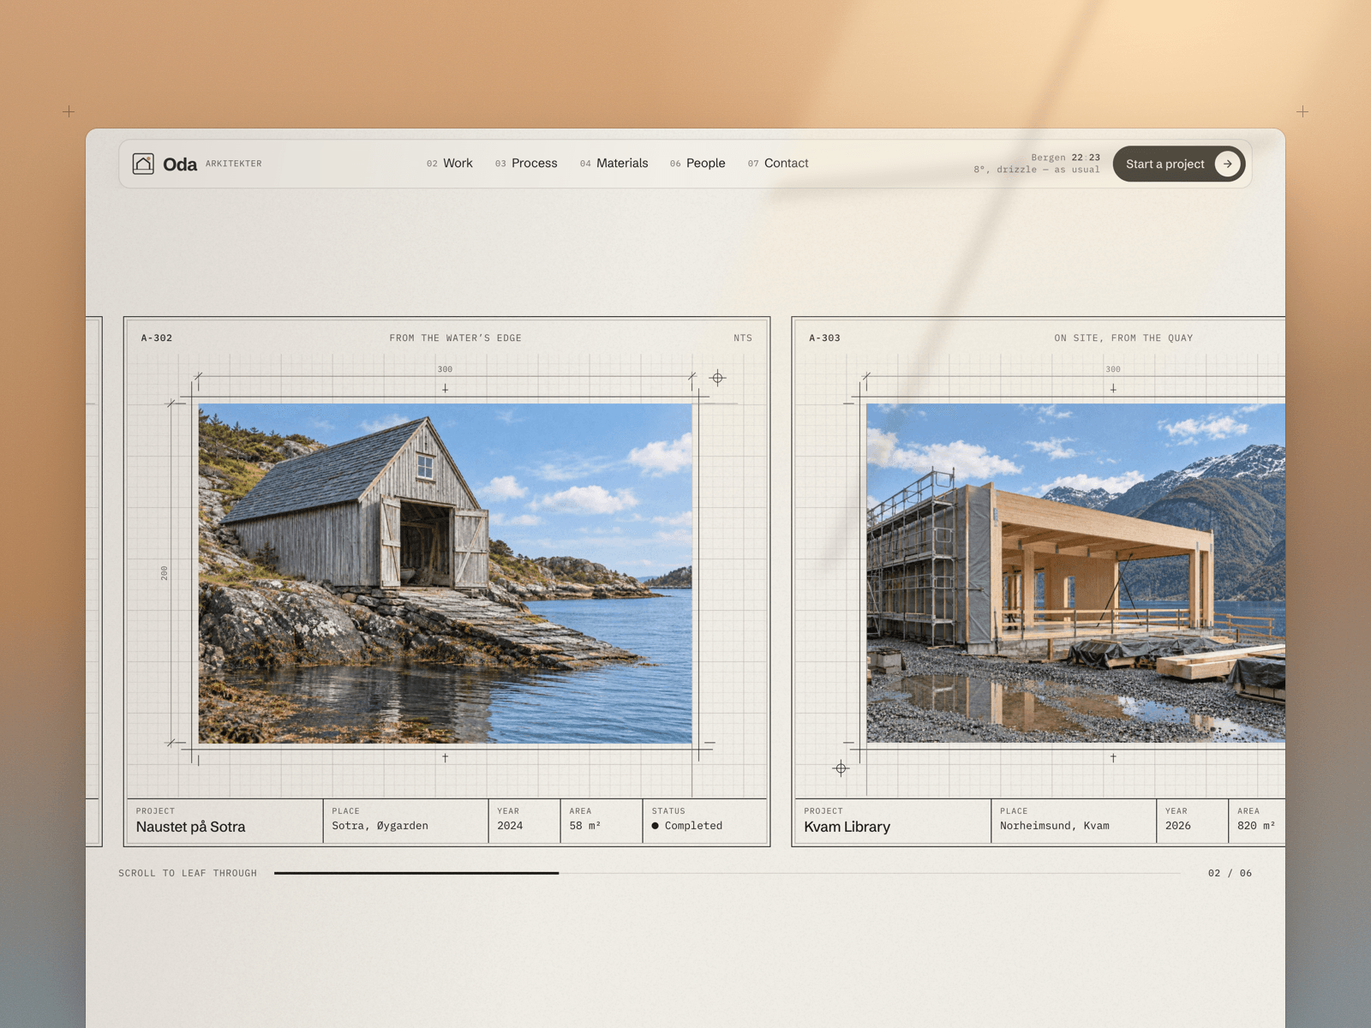1371x1028 pixels.
Task: Click the On site, from the quay caption
Action: 1123,338
